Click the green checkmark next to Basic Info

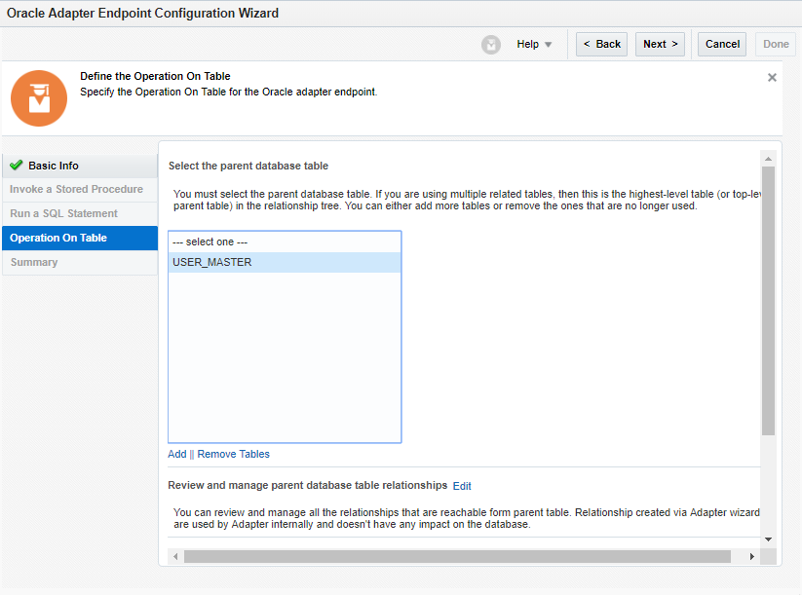(x=17, y=166)
